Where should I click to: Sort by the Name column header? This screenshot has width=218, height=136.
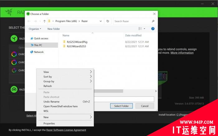[66, 35]
